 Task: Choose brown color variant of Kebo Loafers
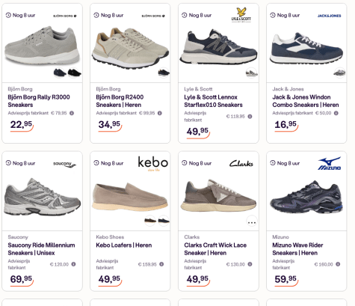tap(150, 221)
